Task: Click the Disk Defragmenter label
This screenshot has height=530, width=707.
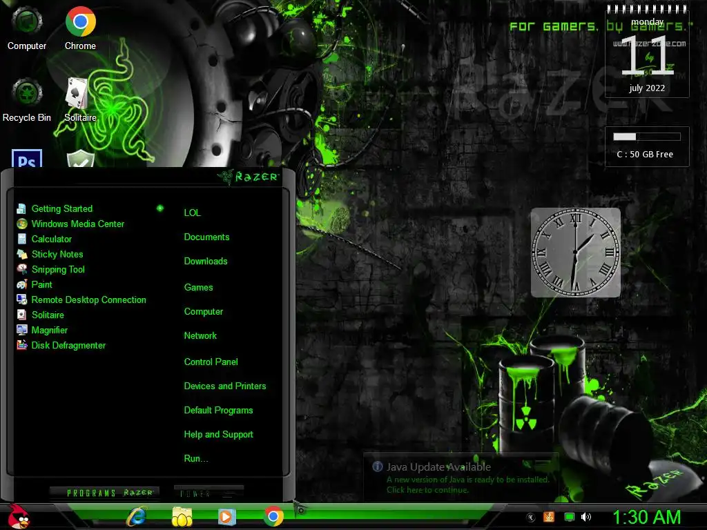Action: (x=68, y=345)
